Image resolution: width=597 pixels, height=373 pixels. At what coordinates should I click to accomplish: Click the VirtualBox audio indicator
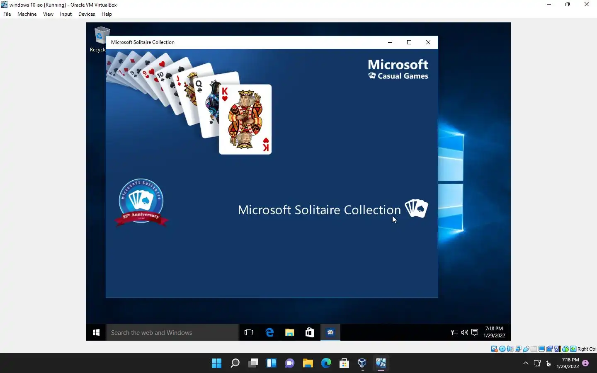(510, 349)
